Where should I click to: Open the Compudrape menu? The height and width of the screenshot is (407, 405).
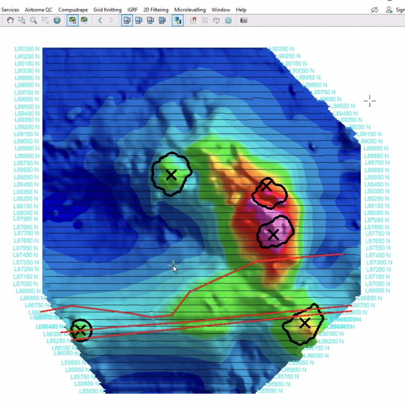point(73,10)
